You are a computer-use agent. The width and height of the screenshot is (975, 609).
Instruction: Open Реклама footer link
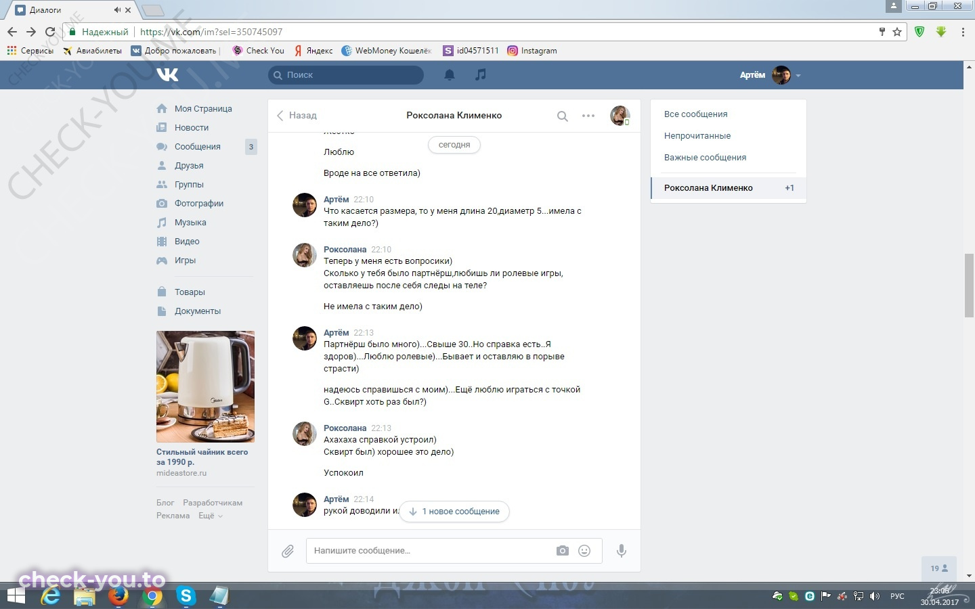pyautogui.click(x=173, y=516)
